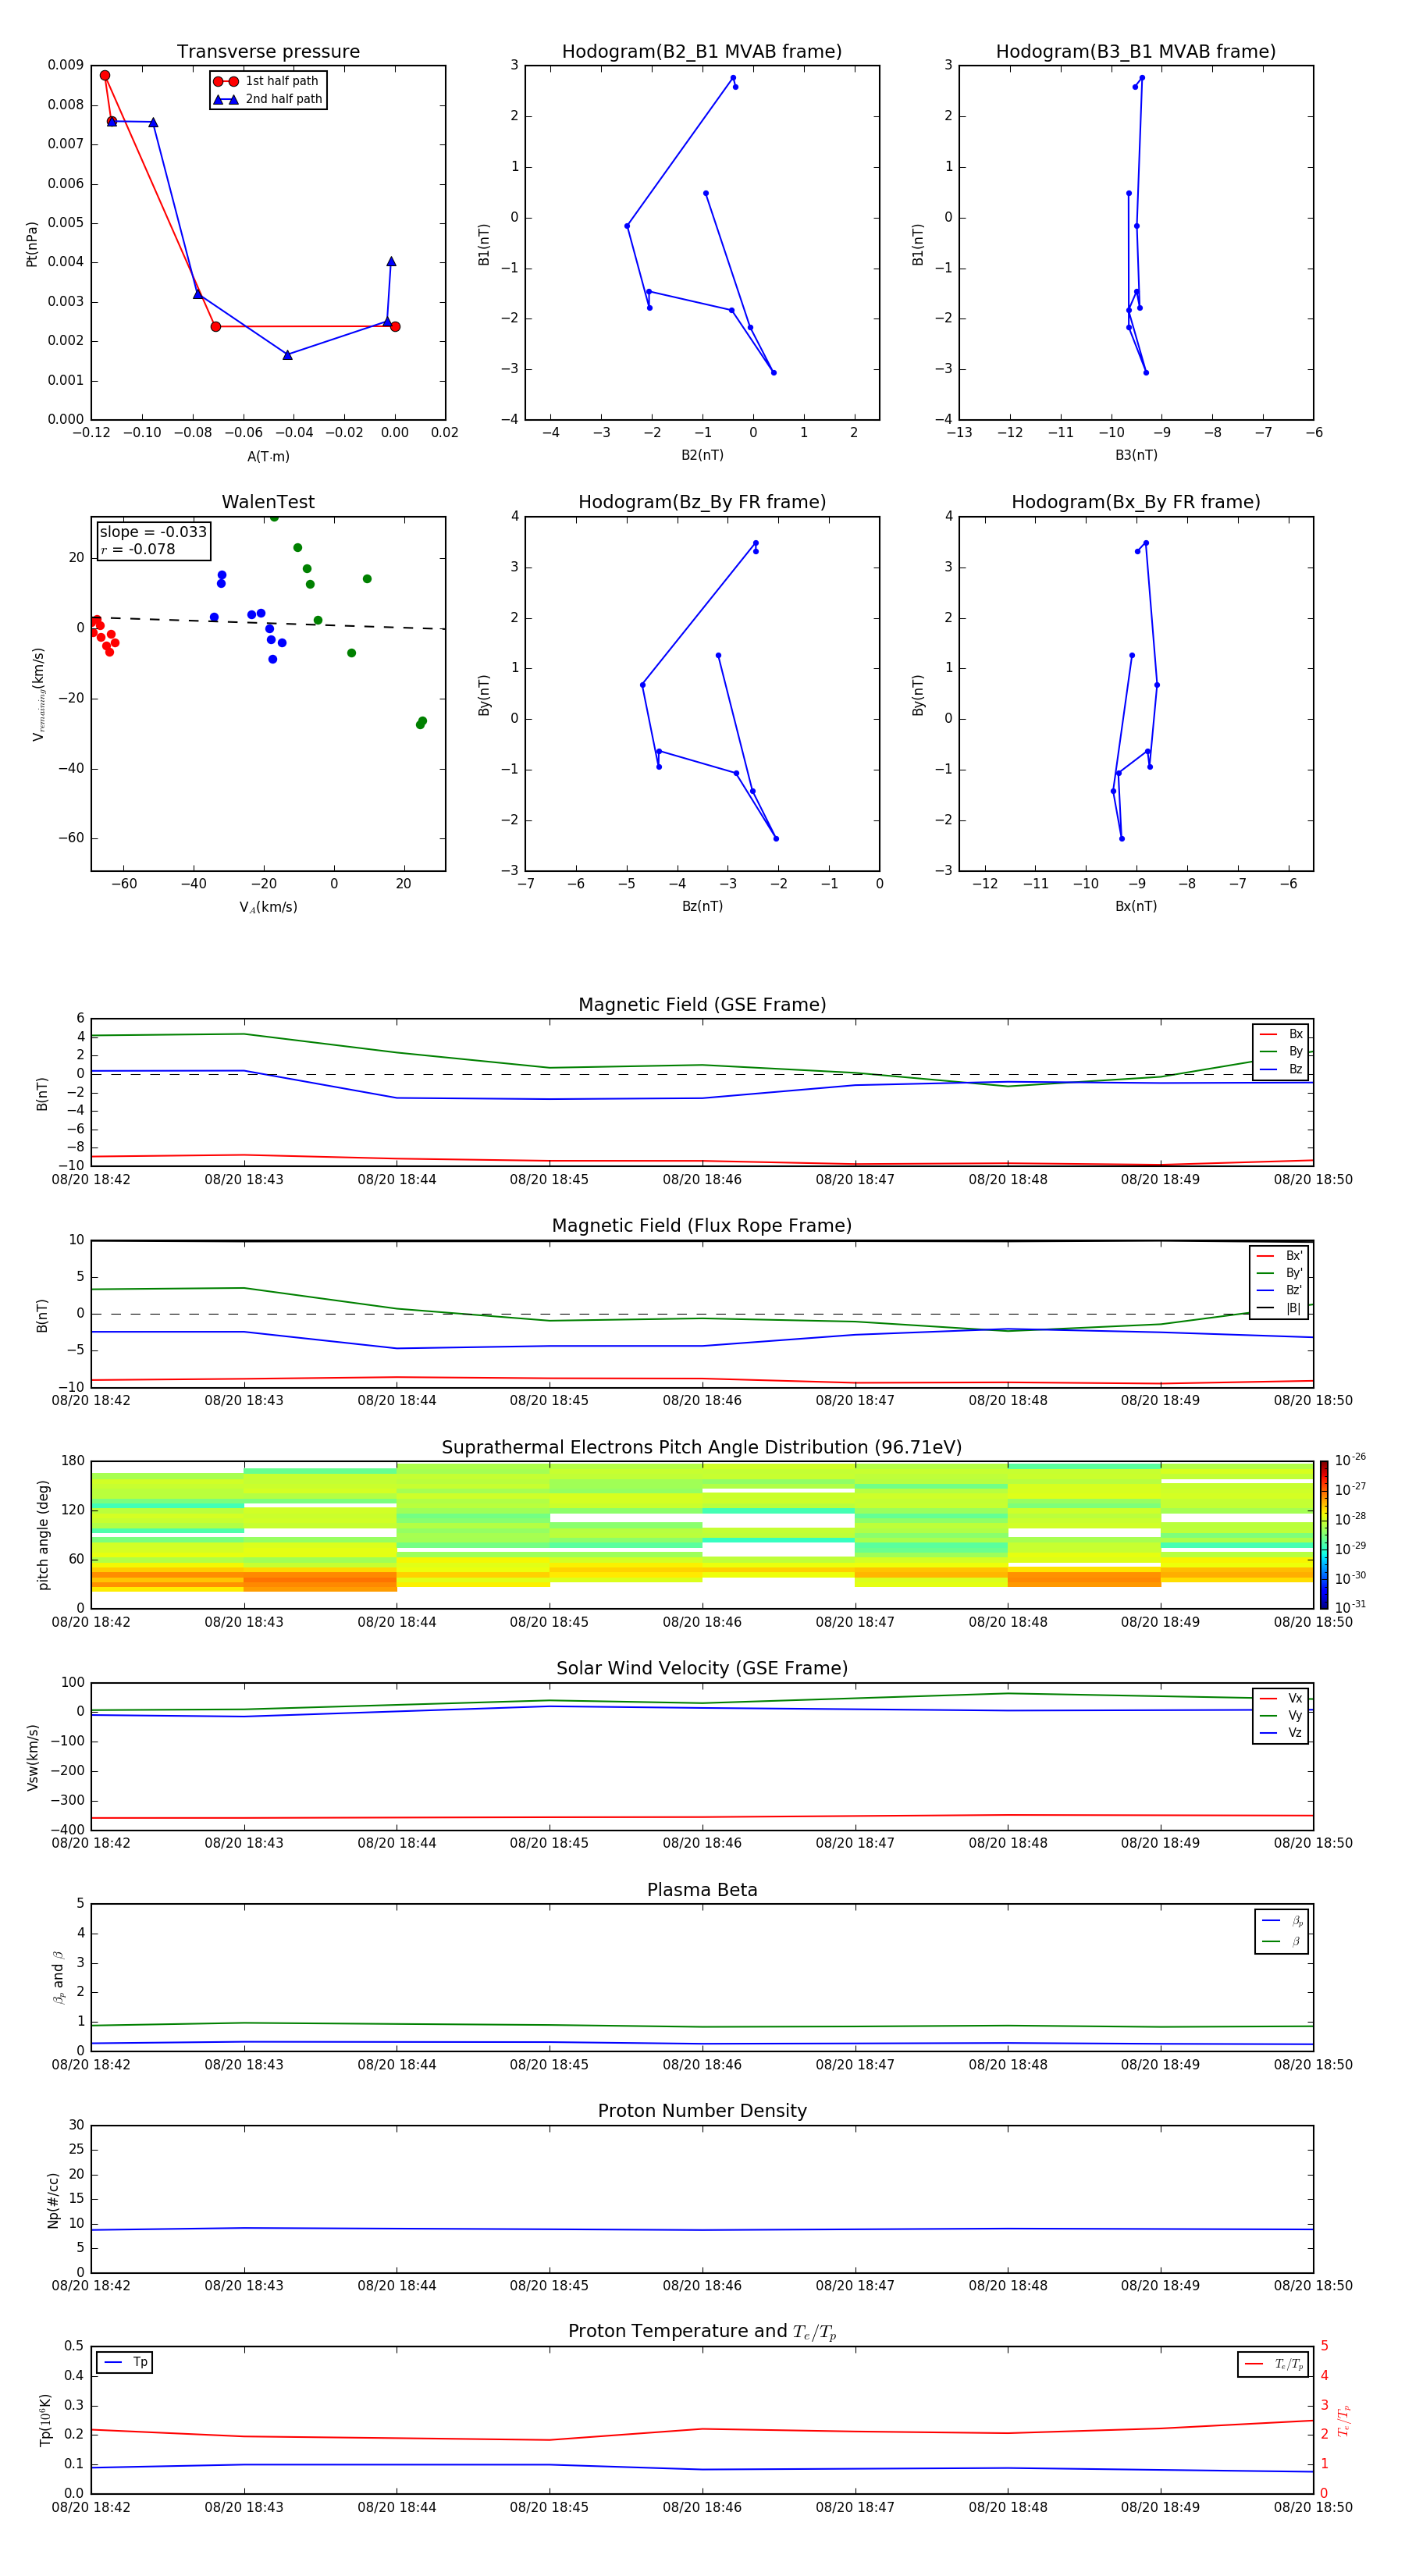This screenshot has height=2576, width=1405.
Task: Click the 'Vy' legend entry
Action: pos(1281,1715)
